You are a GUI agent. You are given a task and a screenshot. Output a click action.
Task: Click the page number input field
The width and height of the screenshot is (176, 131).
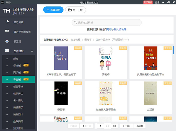[x=101, y=126]
